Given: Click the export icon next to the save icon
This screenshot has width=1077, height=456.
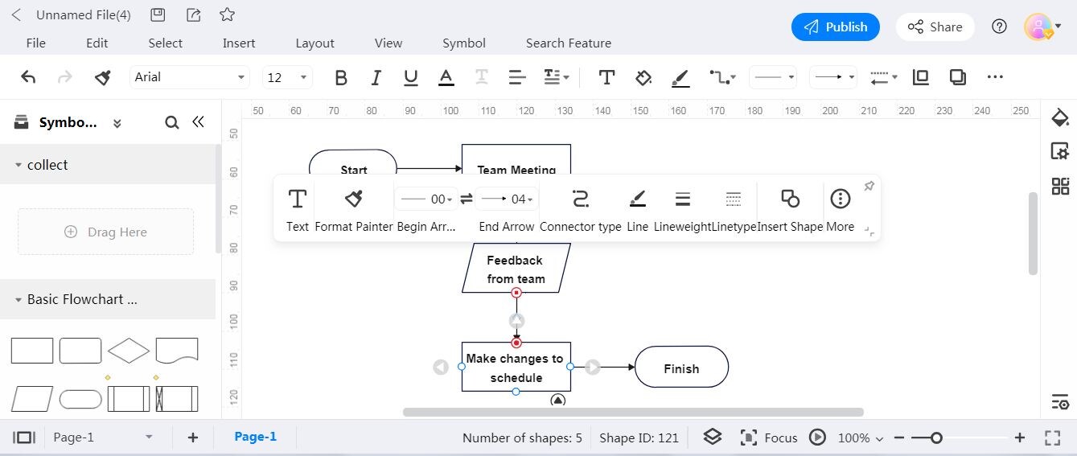Looking at the screenshot, I should click(193, 14).
